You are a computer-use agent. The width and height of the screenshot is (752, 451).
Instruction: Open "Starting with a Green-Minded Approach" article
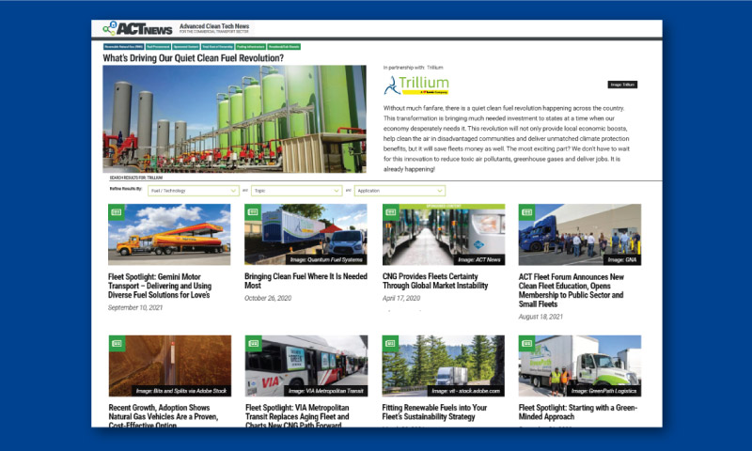click(578, 412)
